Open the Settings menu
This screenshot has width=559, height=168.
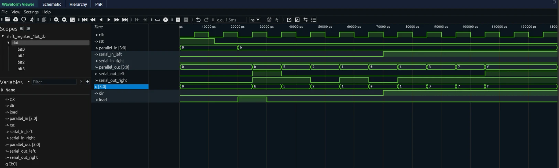(x=31, y=12)
